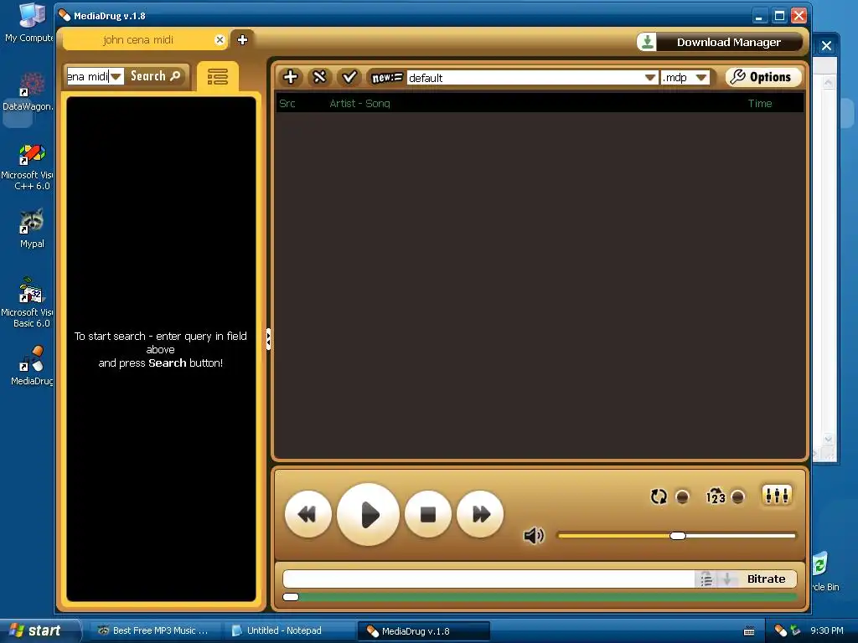The height and width of the screenshot is (643, 858).
Task: Mute audio via speaker icon
Action: [534, 535]
